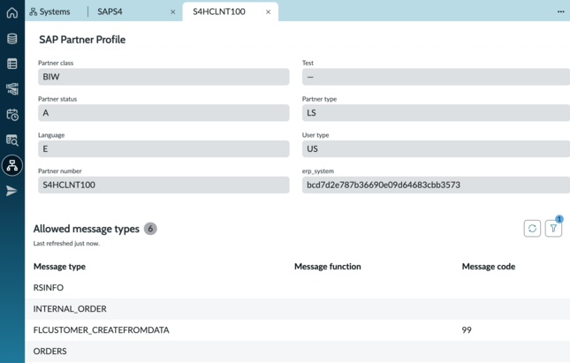Viewport: 570px width, 363px height.
Task: Click the SAP Partner Profile heading
Action: (x=82, y=40)
